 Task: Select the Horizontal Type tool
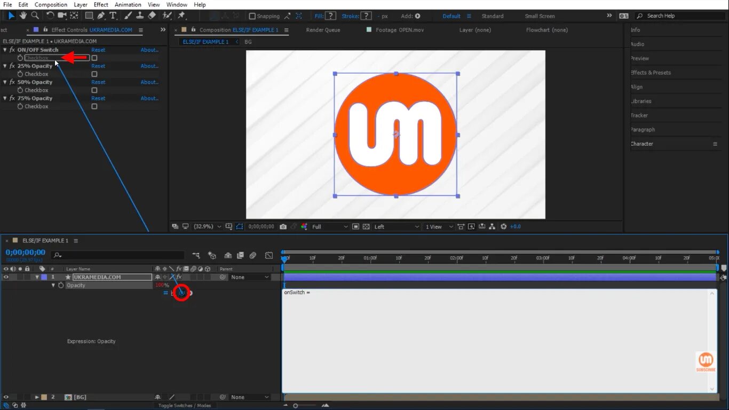[113, 15]
